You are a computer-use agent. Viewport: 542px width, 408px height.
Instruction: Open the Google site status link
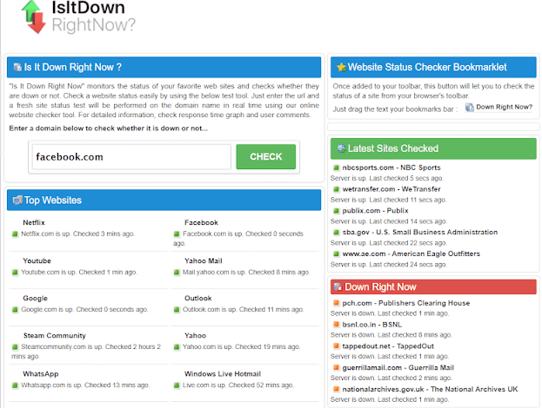pyautogui.click(x=36, y=299)
